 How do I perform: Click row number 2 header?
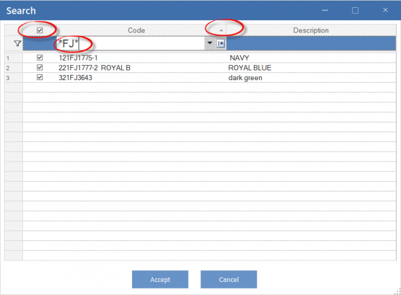(x=13, y=68)
